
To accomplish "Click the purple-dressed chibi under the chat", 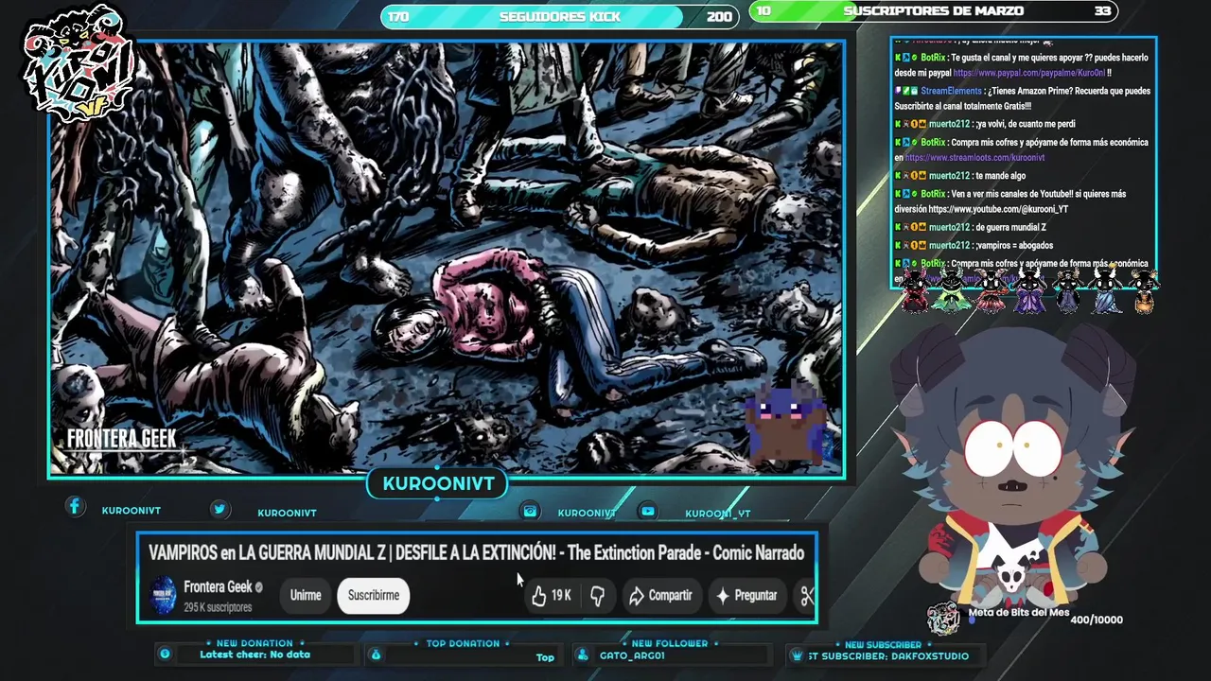I will coord(1030,290).
